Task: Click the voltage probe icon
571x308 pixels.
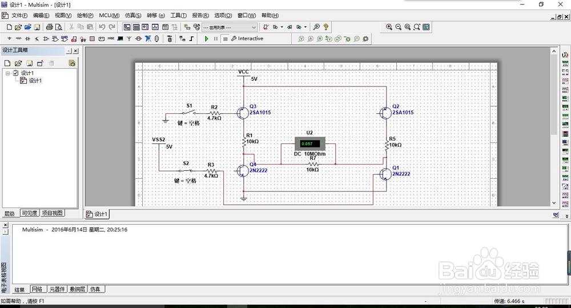Action: [301, 39]
